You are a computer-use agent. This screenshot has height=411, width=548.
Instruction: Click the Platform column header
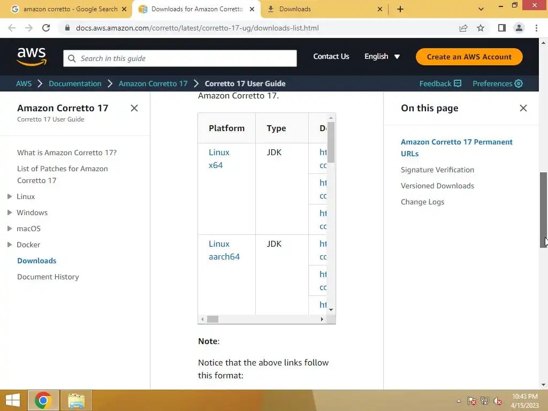(x=226, y=128)
